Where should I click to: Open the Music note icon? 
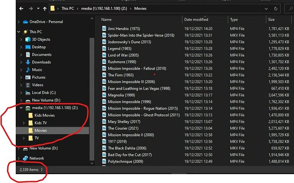[x=28, y=70]
